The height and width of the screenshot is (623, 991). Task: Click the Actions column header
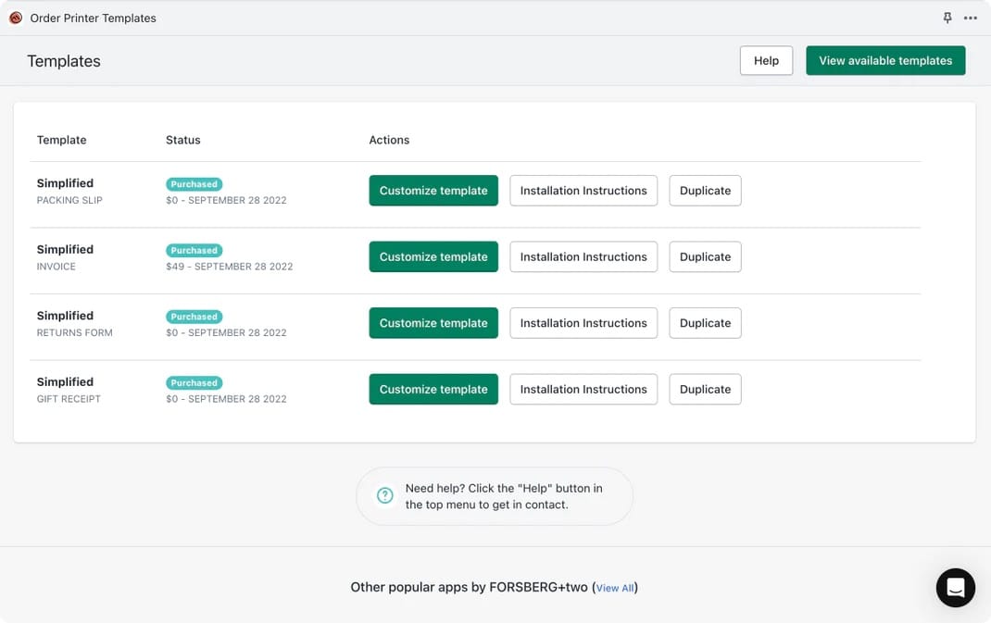pos(389,140)
